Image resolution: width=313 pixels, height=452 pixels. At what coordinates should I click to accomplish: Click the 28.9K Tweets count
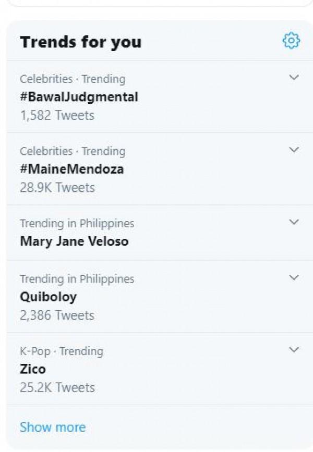(57, 187)
